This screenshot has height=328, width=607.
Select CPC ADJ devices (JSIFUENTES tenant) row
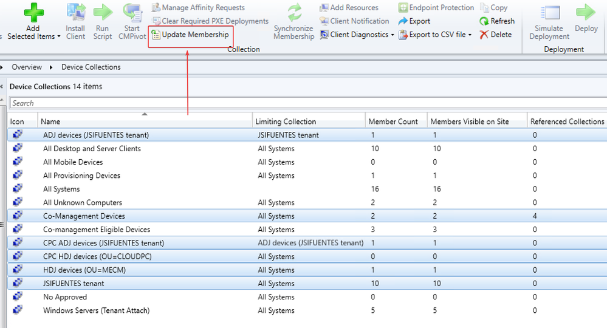point(307,243)
